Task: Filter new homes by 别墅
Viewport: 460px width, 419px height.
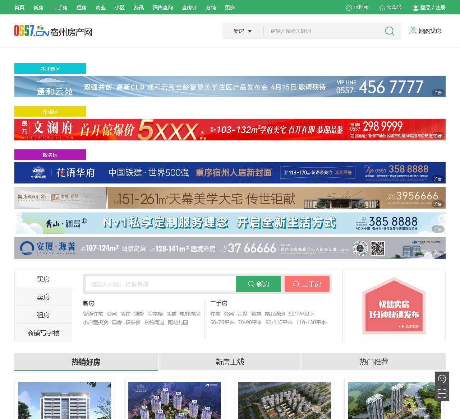Action: pyautogui.click(x=139, y=314)
